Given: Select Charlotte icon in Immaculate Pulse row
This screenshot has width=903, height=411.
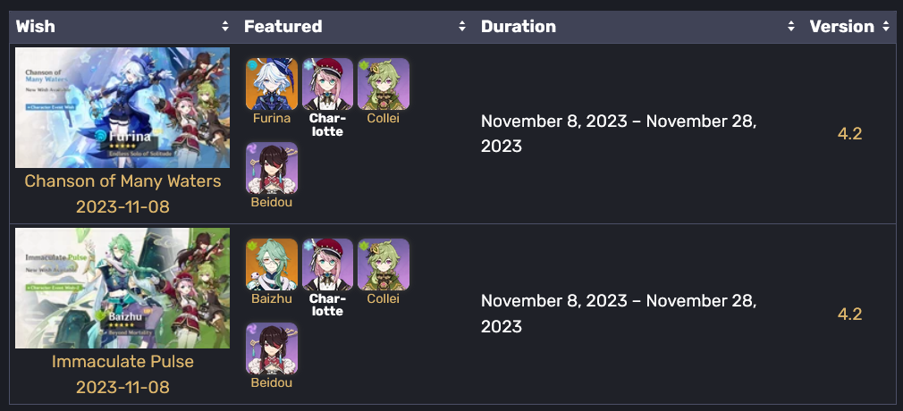Looking at the screenshot, I should coord(327,264).
